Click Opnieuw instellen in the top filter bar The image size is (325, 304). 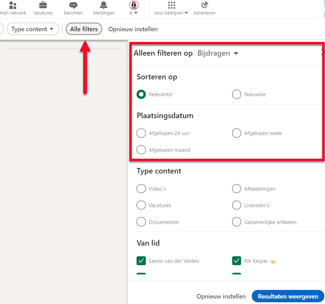point(133,29)
